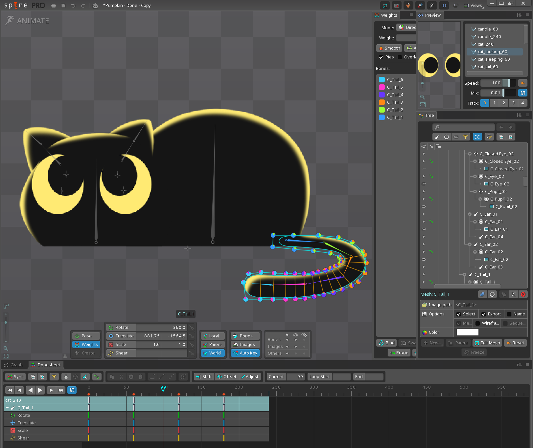The width and height of the screenshot is (533, 448).
Task: Collapse the C_Closed Eye_02 bone node
Action: tap(470, 154)
